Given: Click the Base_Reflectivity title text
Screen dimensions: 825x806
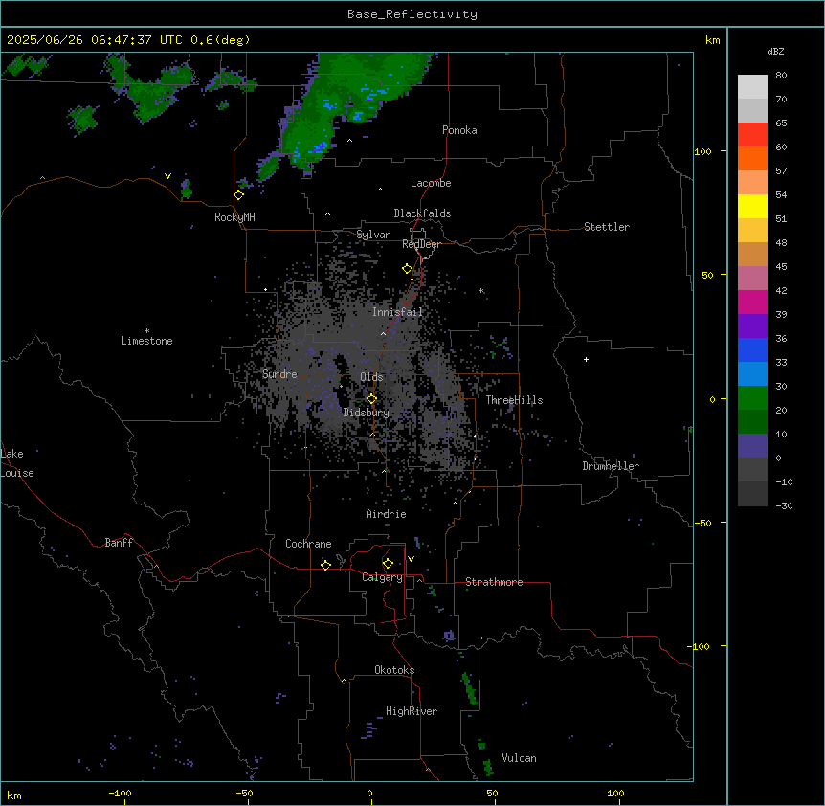Looking at the screenshot, I should (412, 14).
